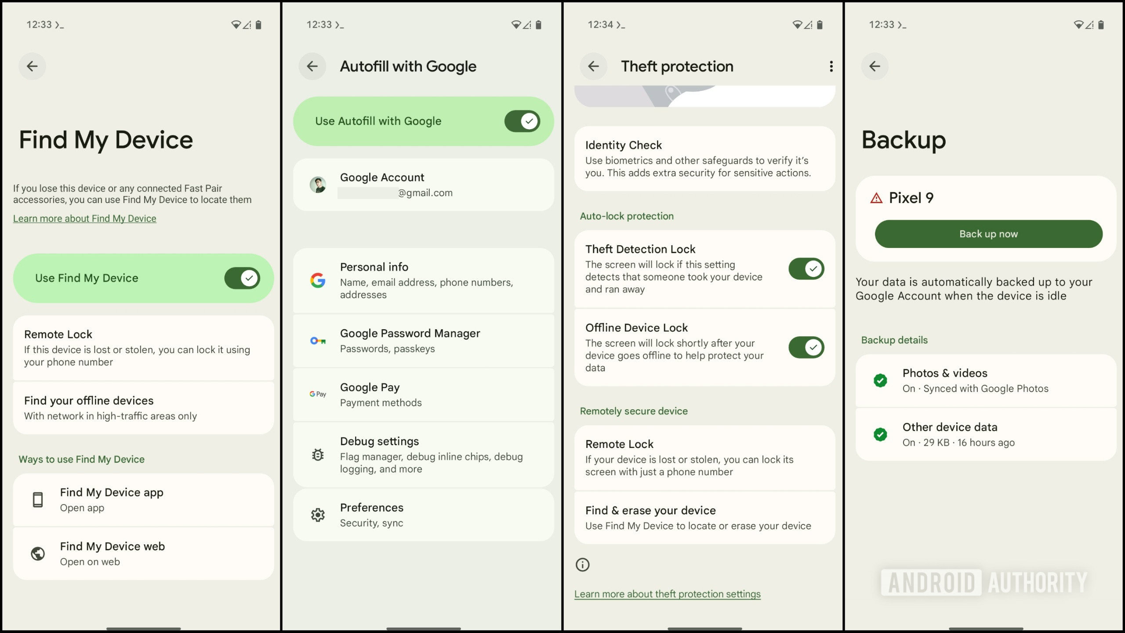Open three-dot overflow menu in Theft protection
The width and height of the screenshot is (1125, 633).
click(831, 66)
